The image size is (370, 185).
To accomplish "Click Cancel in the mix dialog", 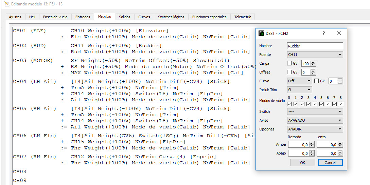I will (x=330, y=163).
